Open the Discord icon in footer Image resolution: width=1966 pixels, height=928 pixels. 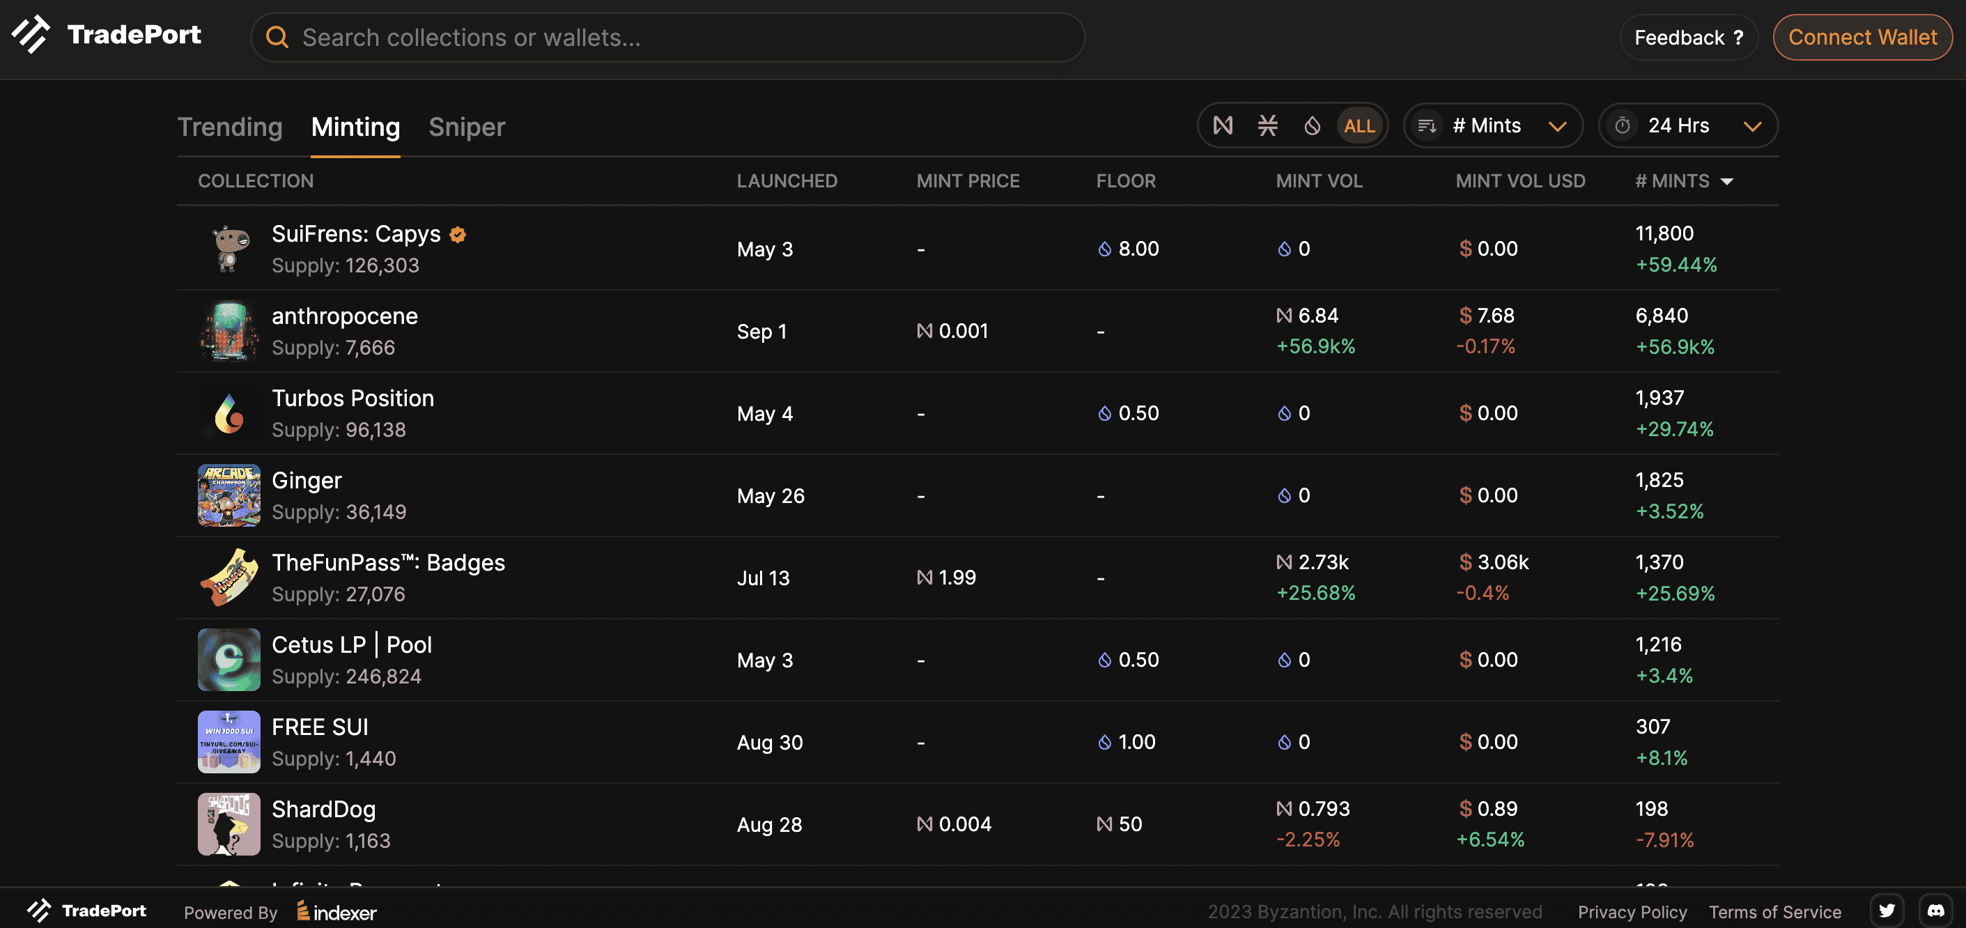1936,911
